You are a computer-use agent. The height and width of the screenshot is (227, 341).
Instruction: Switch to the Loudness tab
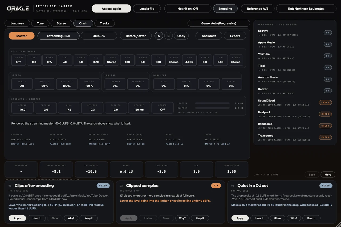[x=17, y=23]
